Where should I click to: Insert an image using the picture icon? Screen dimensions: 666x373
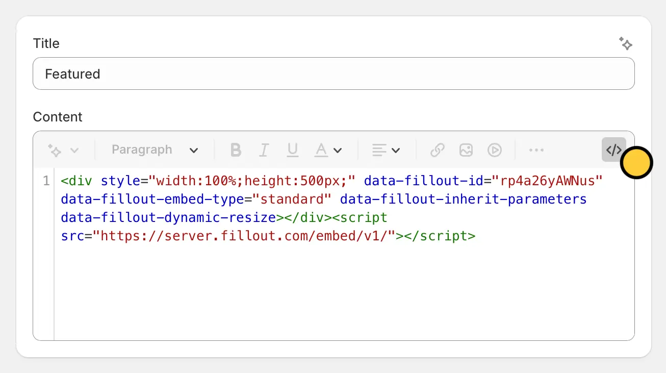[x=466, y=150]
